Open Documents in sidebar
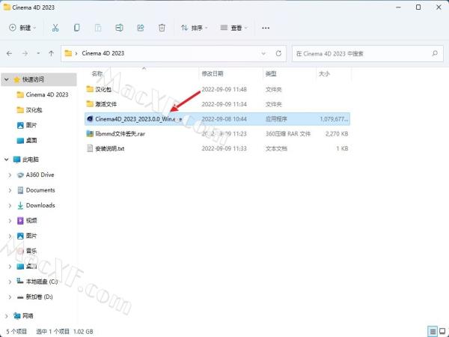 40,190
